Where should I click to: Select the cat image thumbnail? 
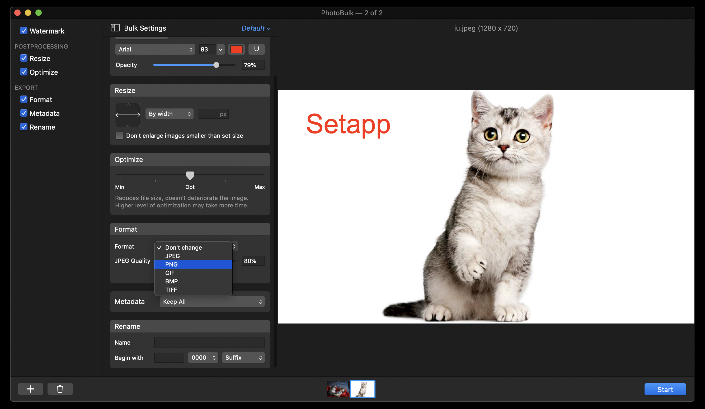pos(363,388)
